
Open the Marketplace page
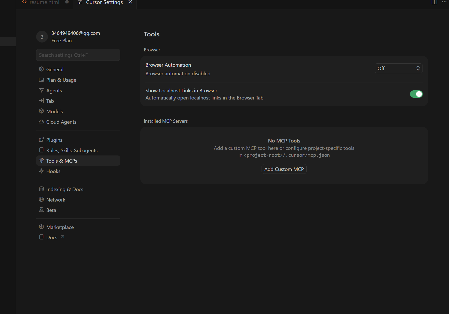pyautogui.click(x=78, y=227)
